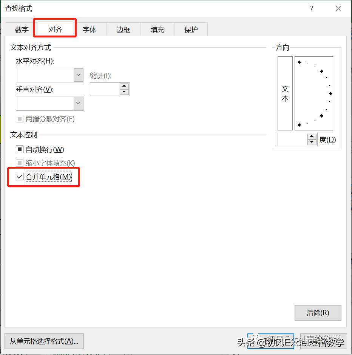352x355 pixels.
Task: Click the help question mark icon
Action: (312, 9)
